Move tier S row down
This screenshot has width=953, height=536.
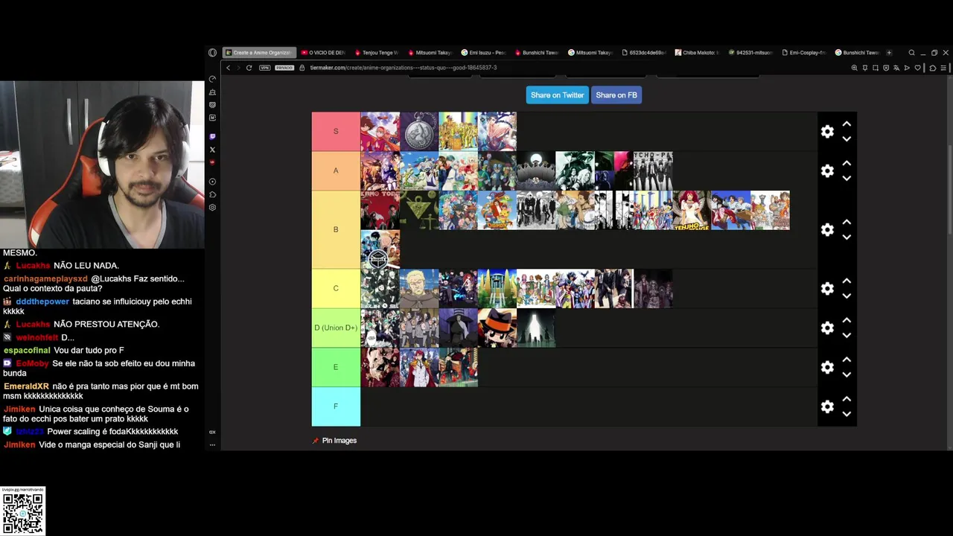847,139
